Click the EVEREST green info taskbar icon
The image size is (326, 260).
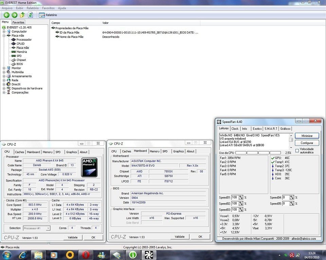point(133,255)
